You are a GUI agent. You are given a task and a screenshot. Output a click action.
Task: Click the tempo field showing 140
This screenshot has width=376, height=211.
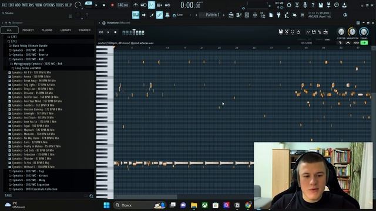click(123, 5)
